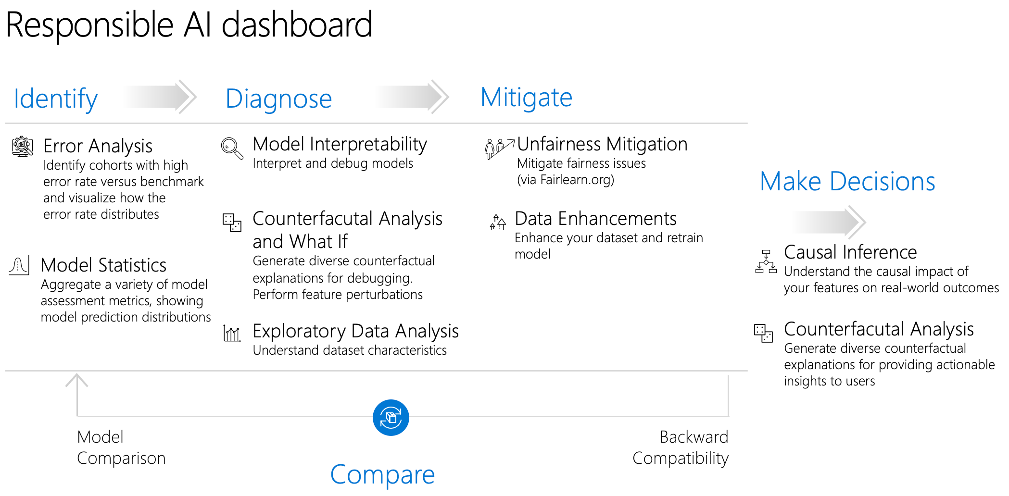Select the Identify stage heading
The width and height of the screenshot is (1009, 496).
coord(56,99)
